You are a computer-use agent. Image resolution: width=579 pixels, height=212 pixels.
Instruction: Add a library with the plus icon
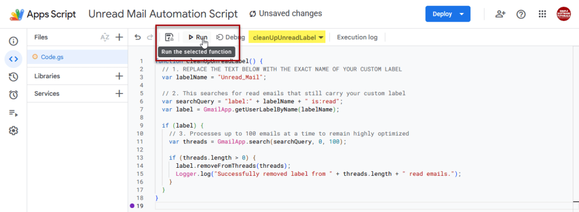tap(119, 76)
